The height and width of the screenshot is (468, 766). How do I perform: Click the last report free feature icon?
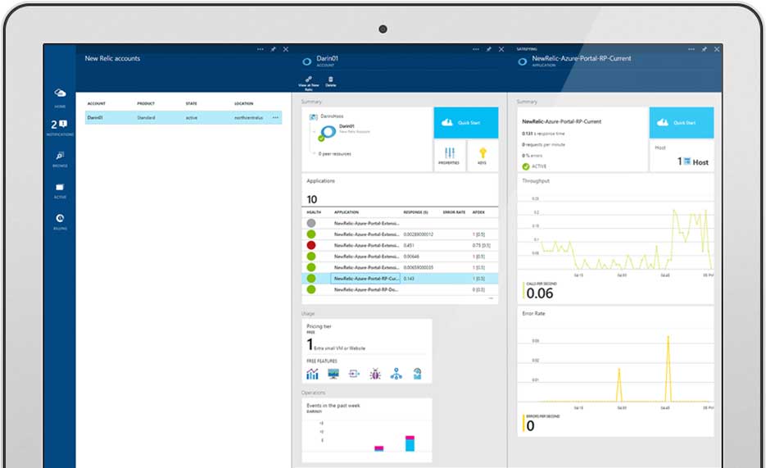[417, 375]
